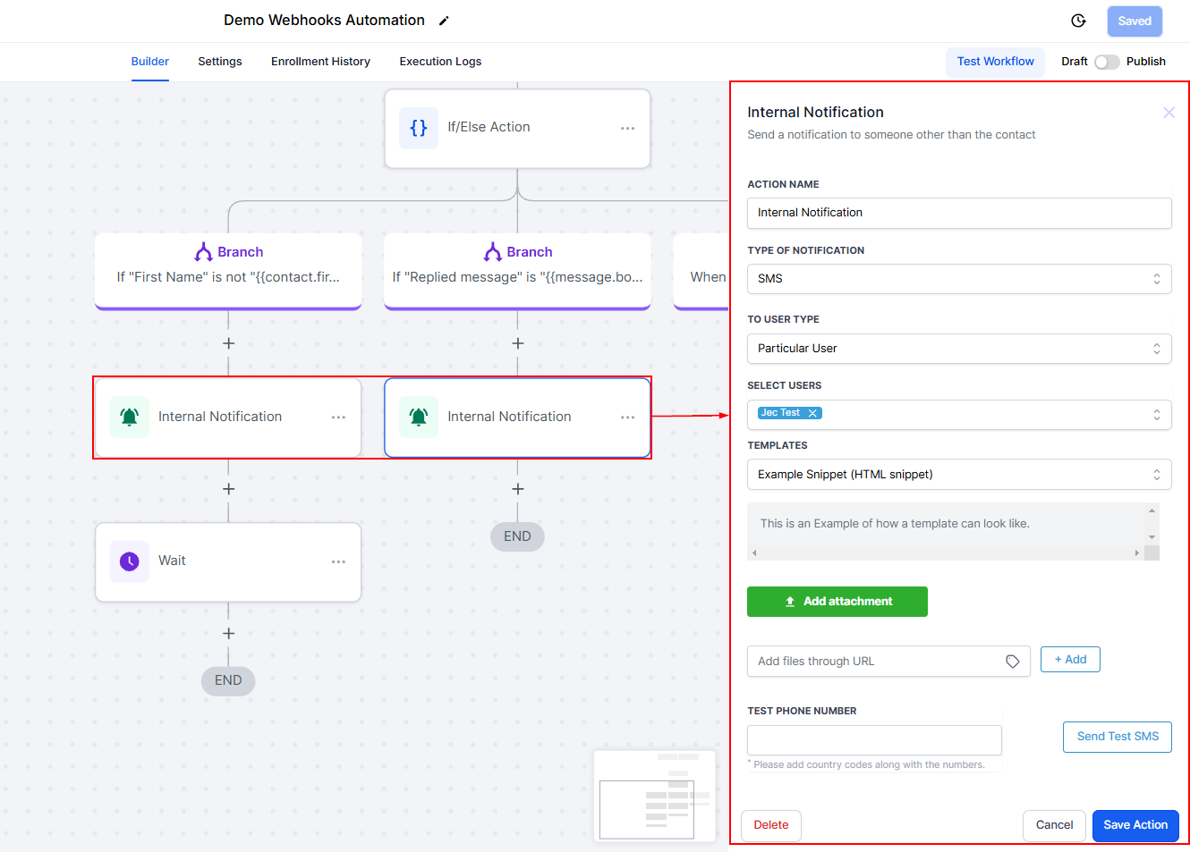
Task: Click the pencil icon to rename workflow
Action: click(x=444, y=21)
